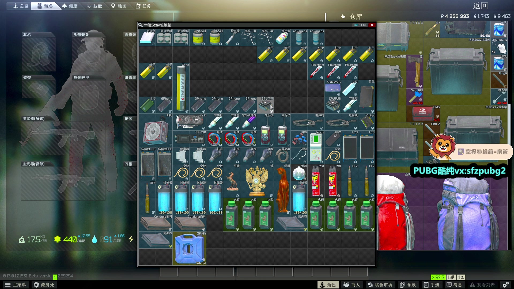
Task: Open the 总览 overview tab
Action: [21, 6]
